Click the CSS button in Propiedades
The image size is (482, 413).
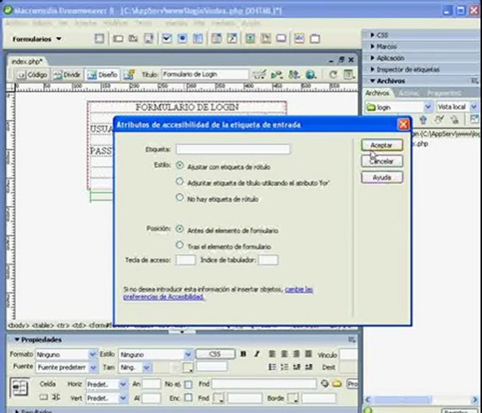pos(215,354)
